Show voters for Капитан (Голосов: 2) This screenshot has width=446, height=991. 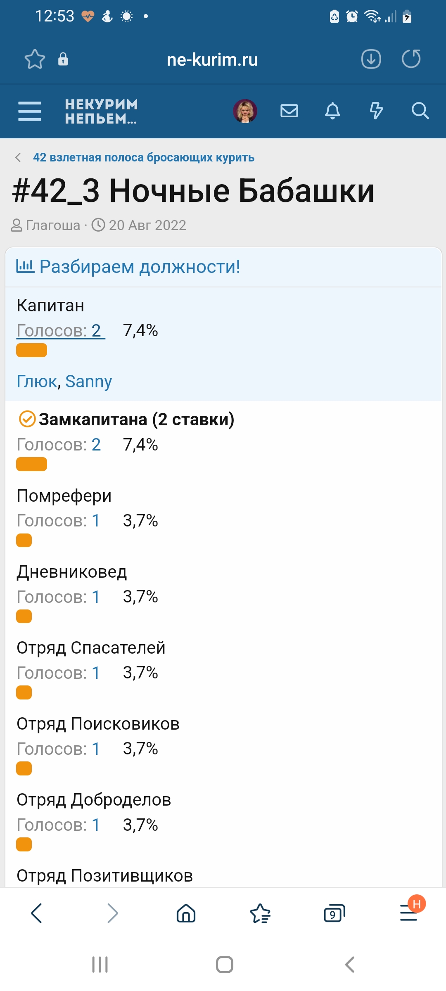[61, 331]
